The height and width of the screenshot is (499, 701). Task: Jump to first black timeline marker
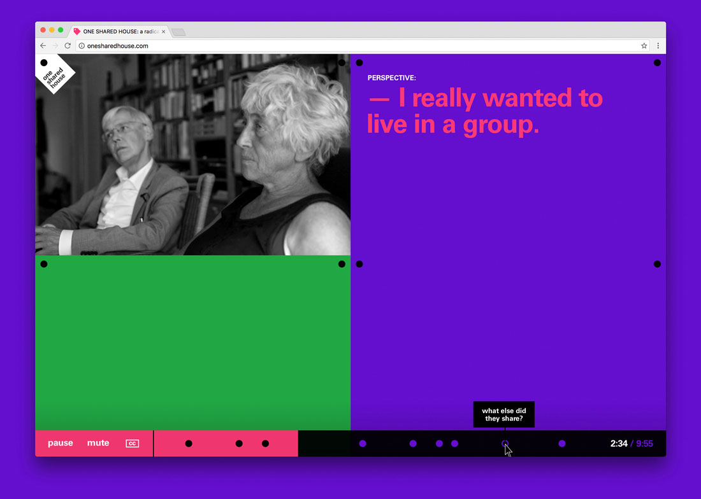pyautogui.click(x=189, y=443)
